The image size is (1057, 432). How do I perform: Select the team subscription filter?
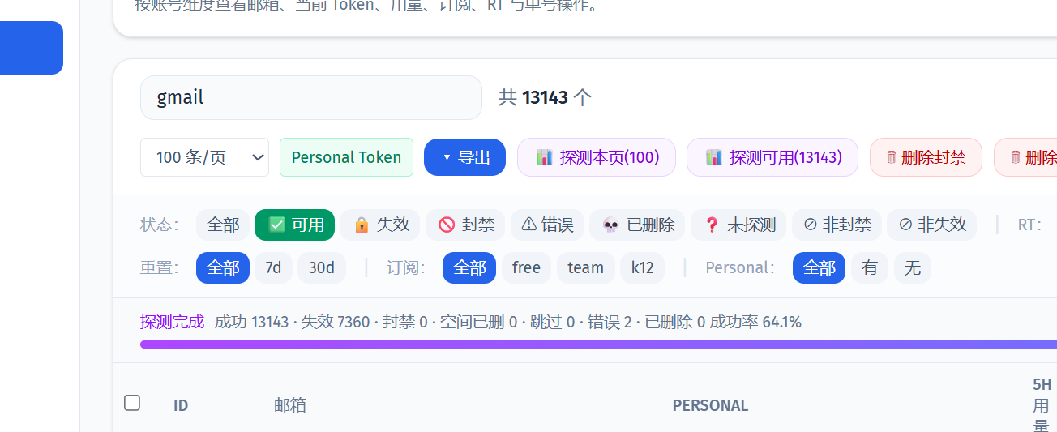pos(585,267)
